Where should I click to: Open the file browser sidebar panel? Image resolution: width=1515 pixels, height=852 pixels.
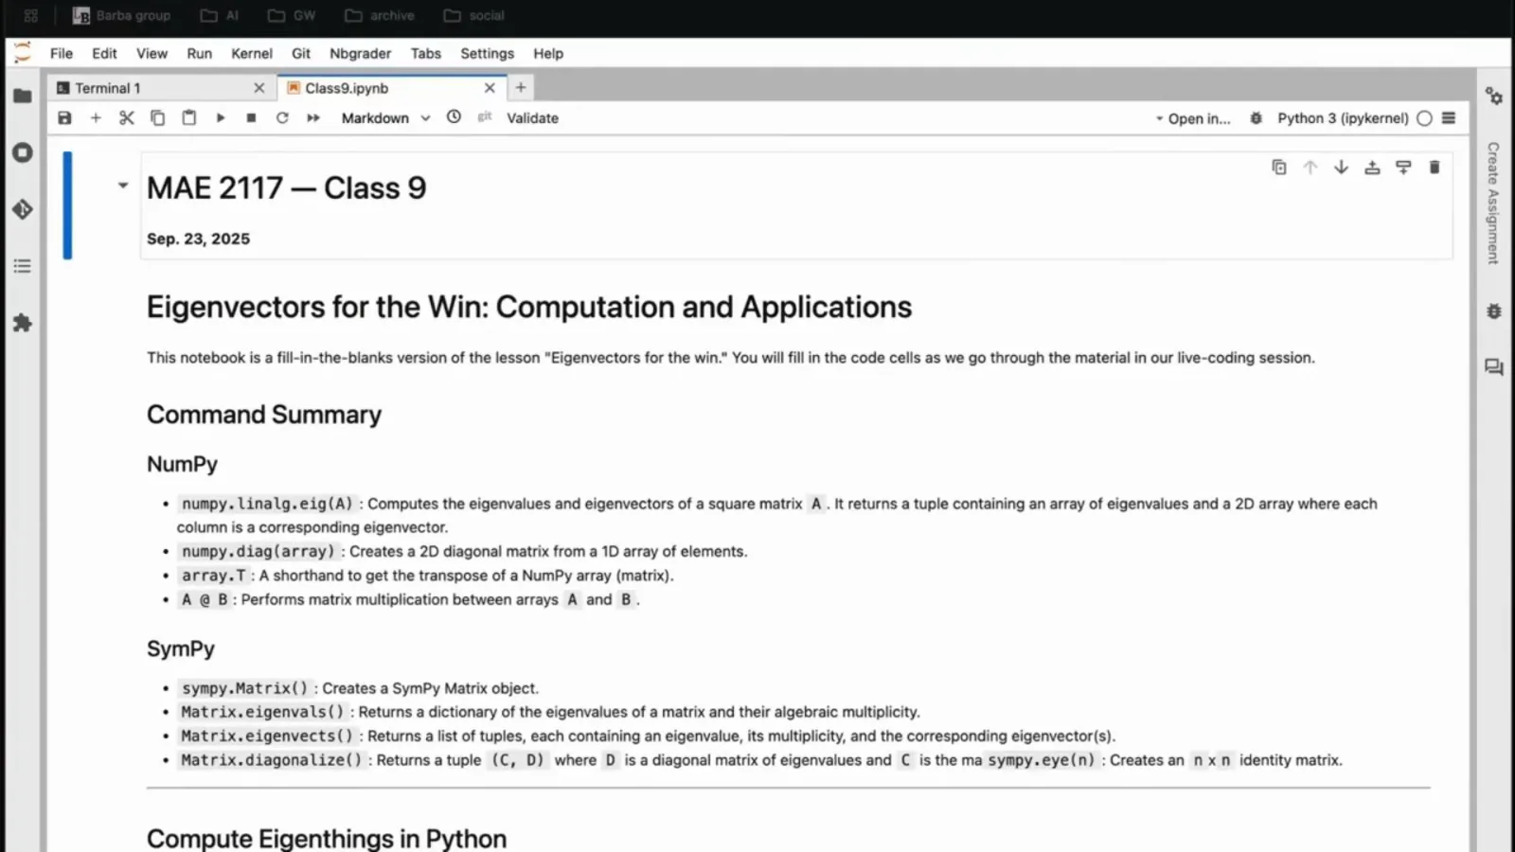[x=23, y=96]
